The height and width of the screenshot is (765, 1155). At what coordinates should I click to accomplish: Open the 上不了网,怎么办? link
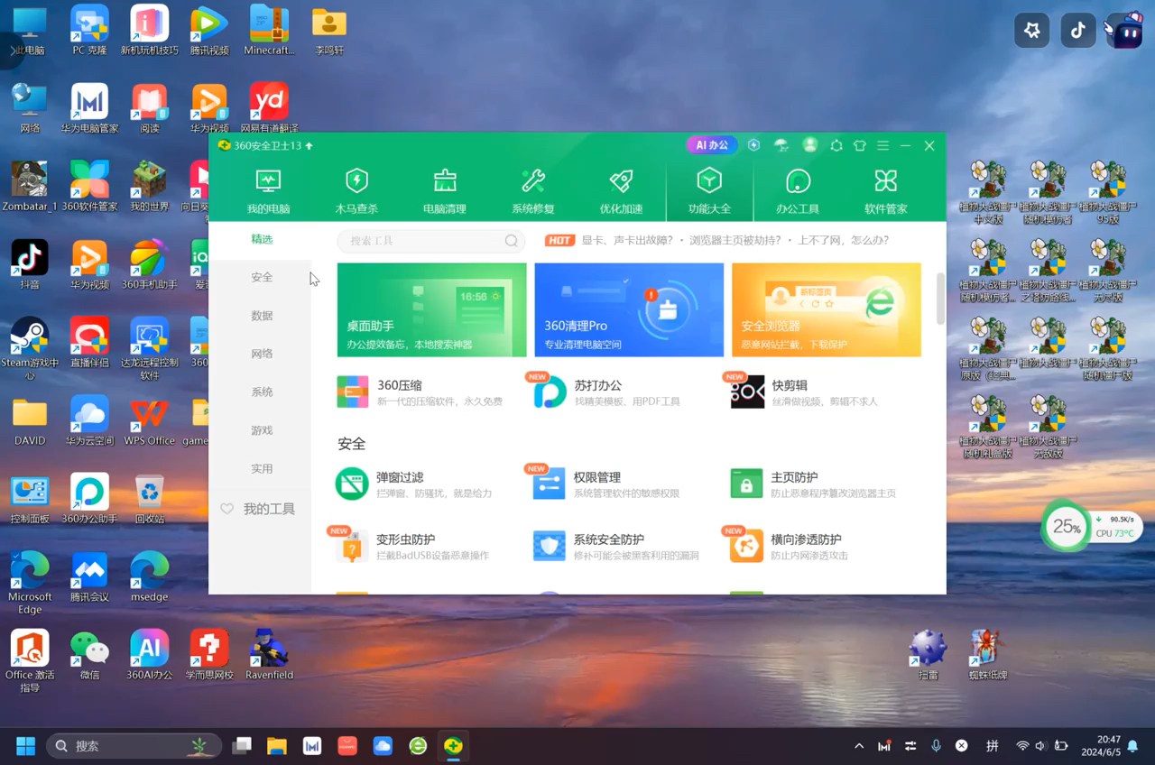(x=843, y=241)
